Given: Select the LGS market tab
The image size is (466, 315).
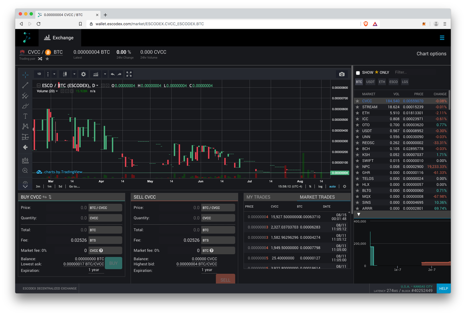Looking at the screenshot, I should (x=405, y=82).
